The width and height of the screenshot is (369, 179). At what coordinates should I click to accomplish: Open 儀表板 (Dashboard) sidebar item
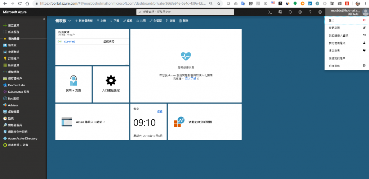12,45
